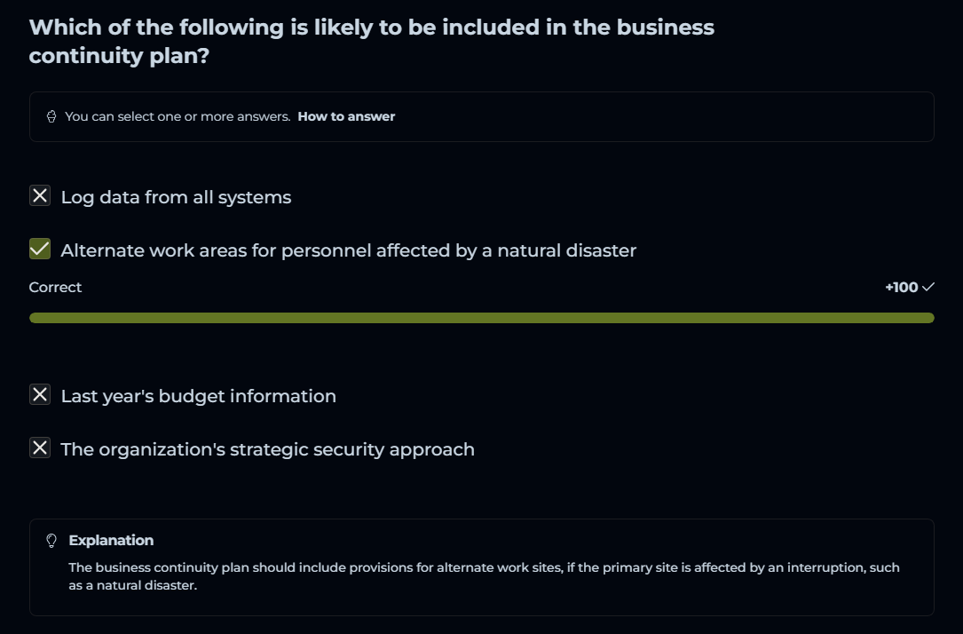Click the business continuity plan question title
This screenshot has width=963, height=634.
point(371,41)
